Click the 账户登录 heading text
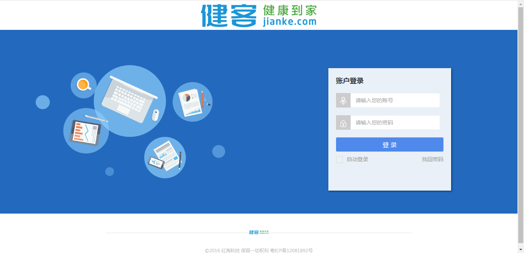Viewport: 524px width, 253px height. [350, 81]
